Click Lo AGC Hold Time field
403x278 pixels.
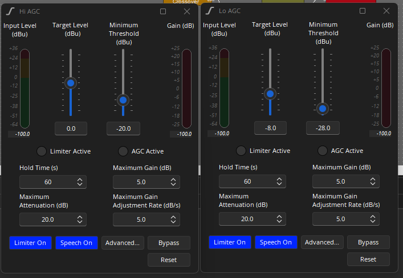pyautogui.click(x=253, y=181)
